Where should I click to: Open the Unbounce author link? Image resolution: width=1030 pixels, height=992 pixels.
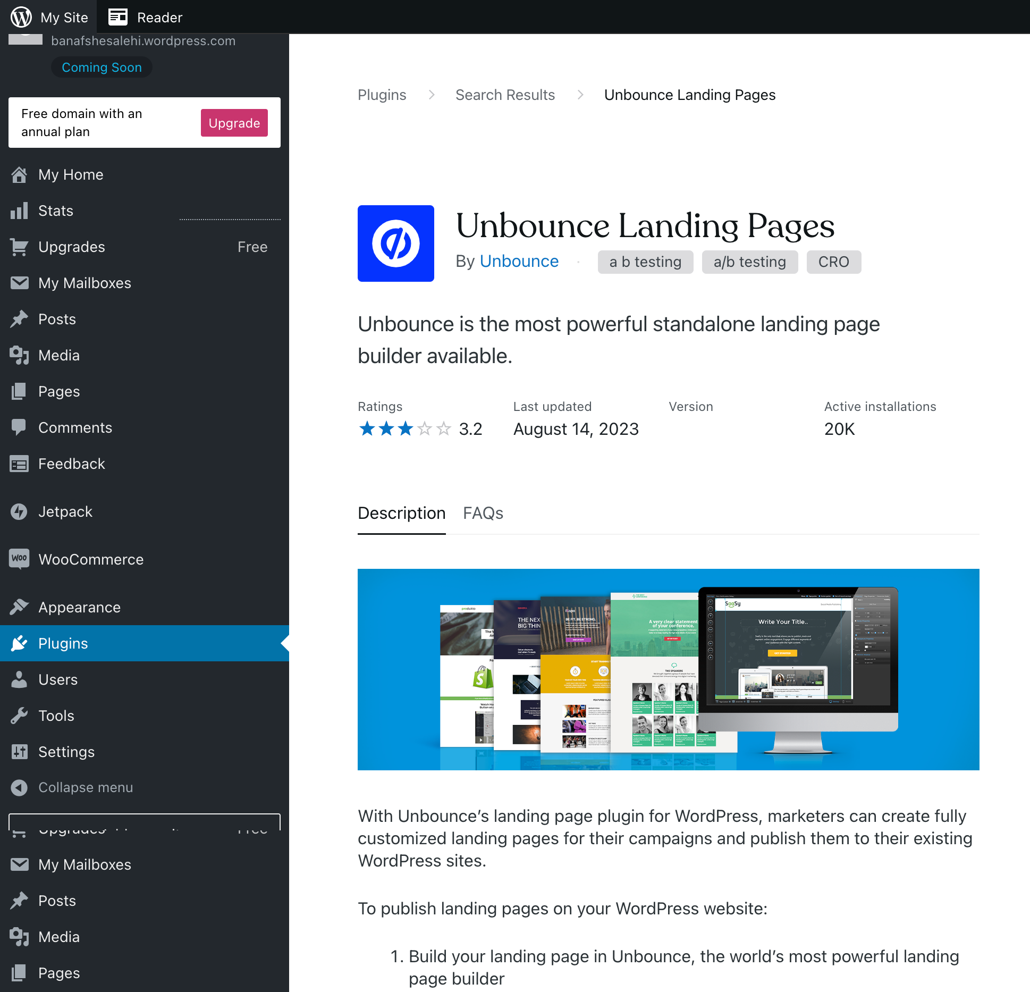(x=519, y=261)
